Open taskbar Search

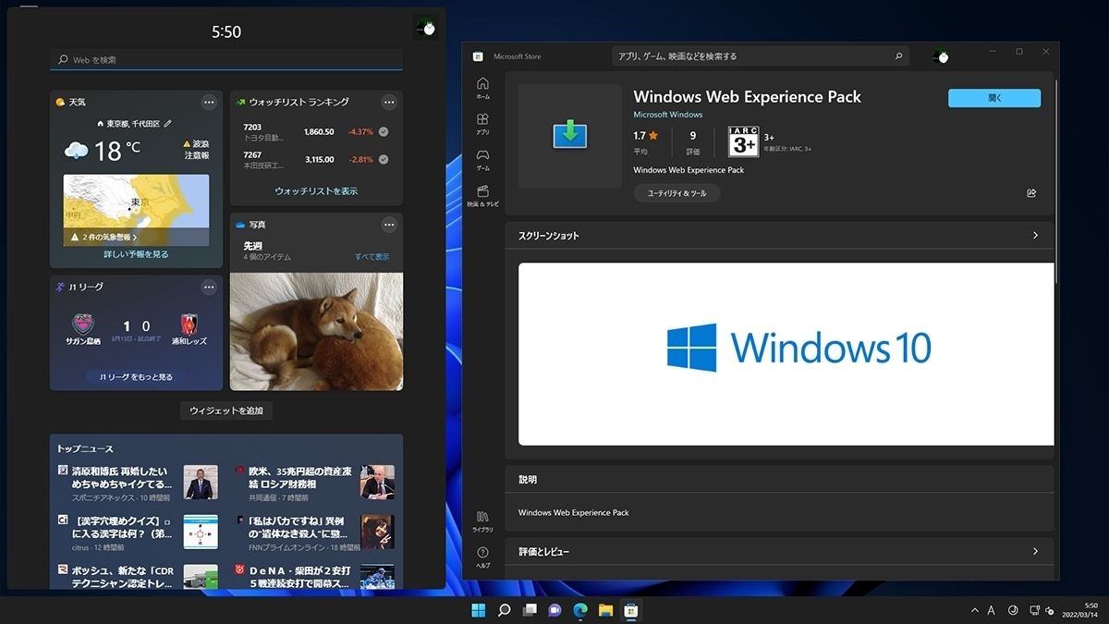[504, 610]
